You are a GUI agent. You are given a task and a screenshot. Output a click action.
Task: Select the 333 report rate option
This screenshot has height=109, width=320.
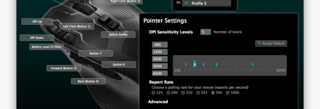198,93
